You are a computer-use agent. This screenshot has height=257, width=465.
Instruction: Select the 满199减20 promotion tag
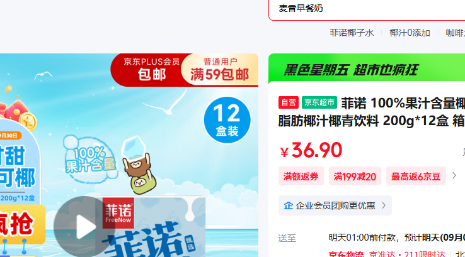(355, 177)
